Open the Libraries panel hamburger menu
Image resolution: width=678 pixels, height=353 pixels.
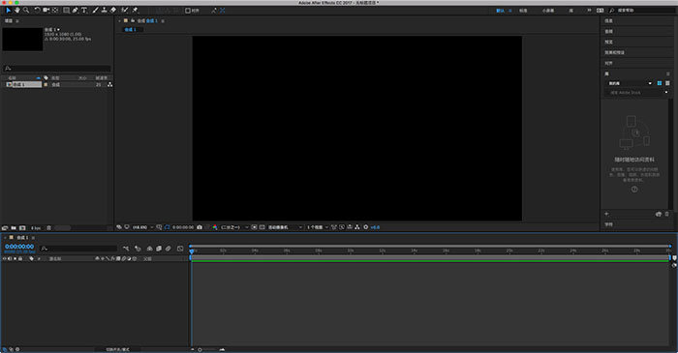(x=667, y=74)
